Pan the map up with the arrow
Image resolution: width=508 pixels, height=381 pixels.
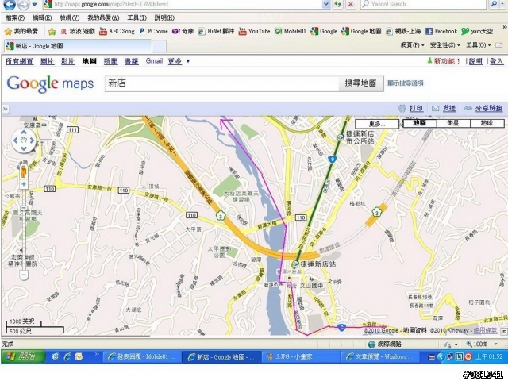[24, 133]
